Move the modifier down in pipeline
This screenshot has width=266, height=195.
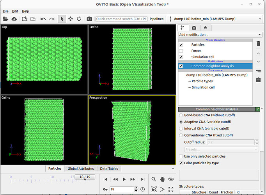[258, 62]
